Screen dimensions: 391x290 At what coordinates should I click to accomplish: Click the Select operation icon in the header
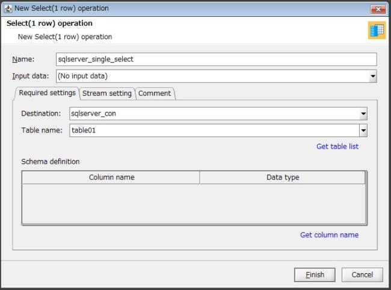click(377, 31)
